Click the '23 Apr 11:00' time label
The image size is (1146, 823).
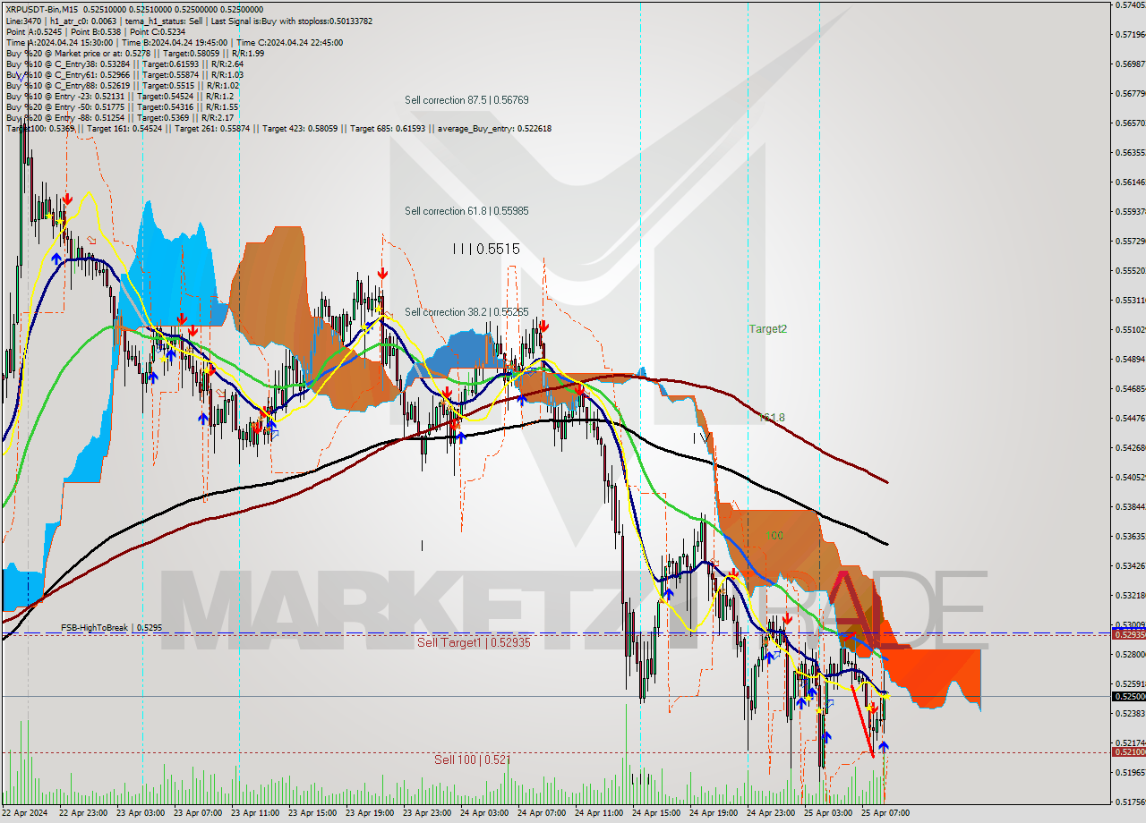point(256,814)
